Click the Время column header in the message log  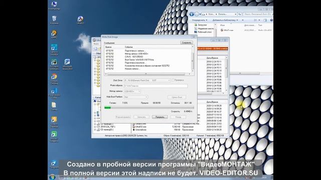108,47
